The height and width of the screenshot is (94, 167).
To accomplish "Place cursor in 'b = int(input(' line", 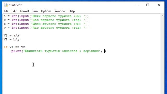I will click(46, 24).
